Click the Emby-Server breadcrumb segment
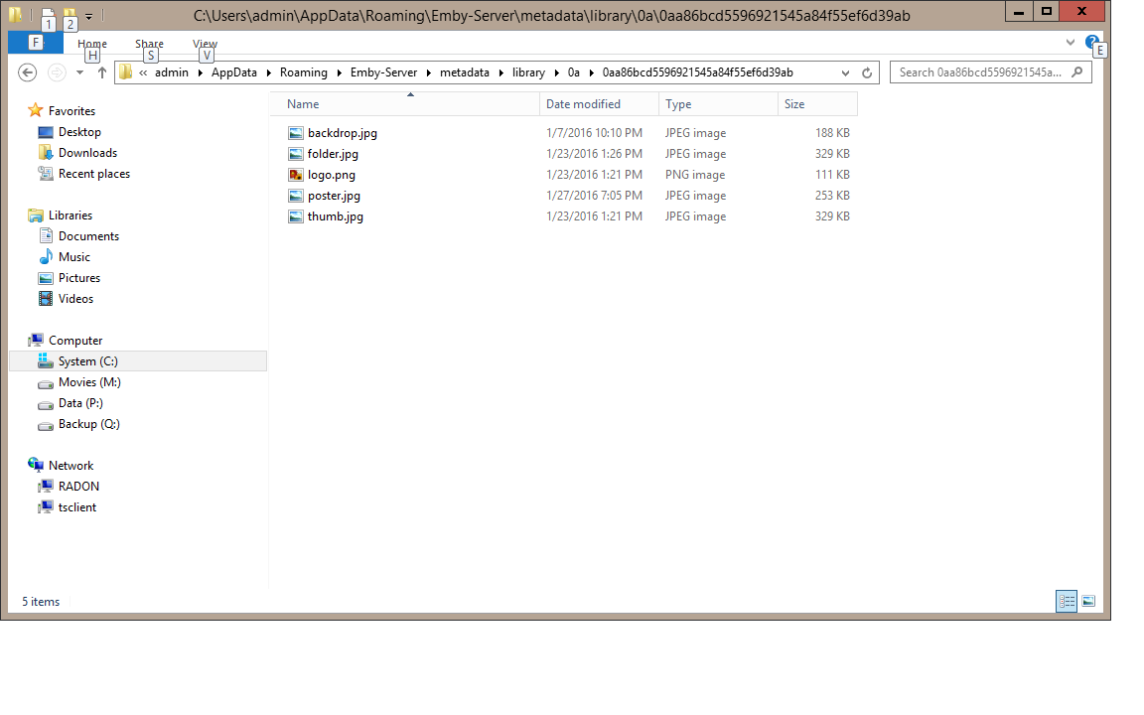This screenshot has height=715, width=1144. point(383,72)
